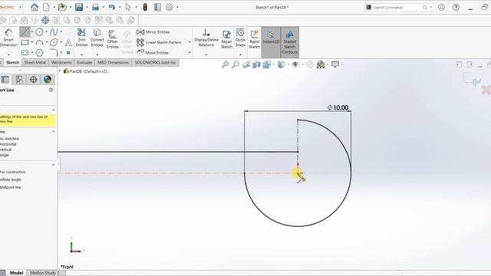This screenshot has width=491, height=276.
Task: Switch to the Evaluate tab
Action: (x=84, y=62)
